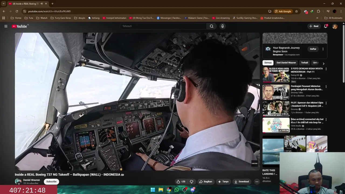Show more filter chips with right arrow
Screen dimensions: 345x194
pyautogui.click(x=323, y=64)
